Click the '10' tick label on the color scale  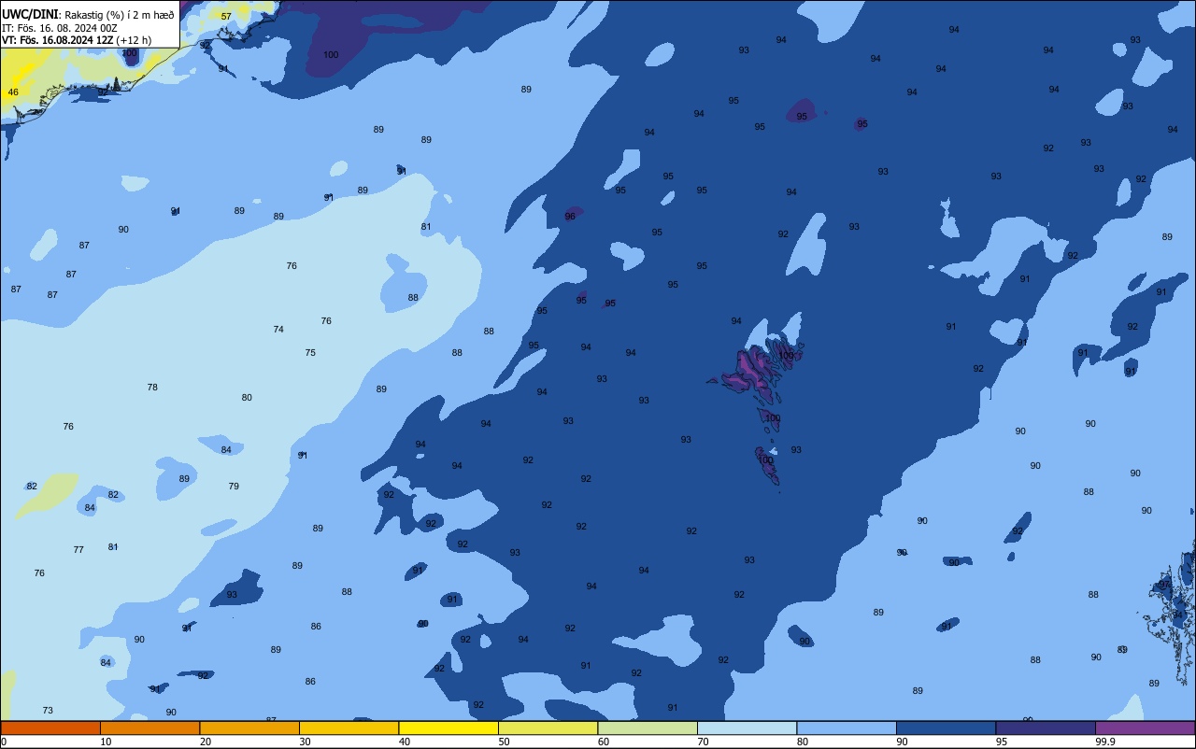point(106,742)
